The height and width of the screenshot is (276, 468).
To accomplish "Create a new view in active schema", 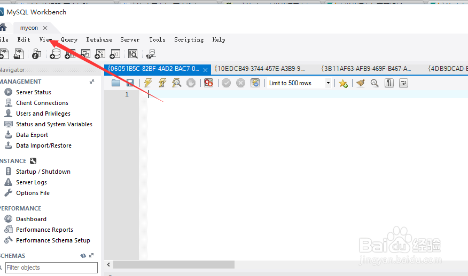I will pos(85,54).
